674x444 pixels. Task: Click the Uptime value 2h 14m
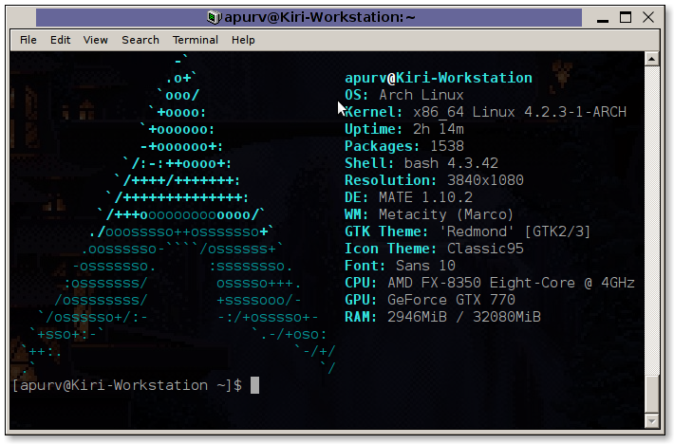pos(439,129)
